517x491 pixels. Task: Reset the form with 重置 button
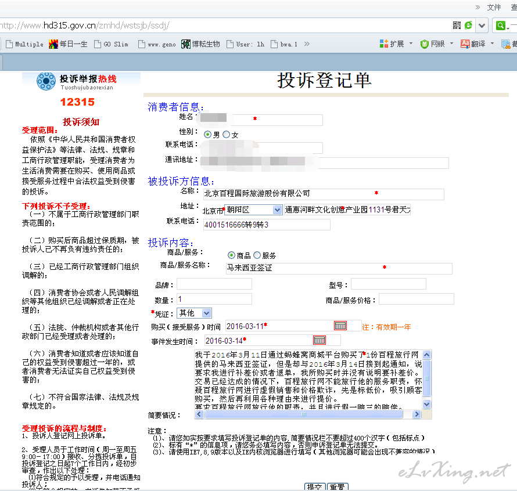338,487
